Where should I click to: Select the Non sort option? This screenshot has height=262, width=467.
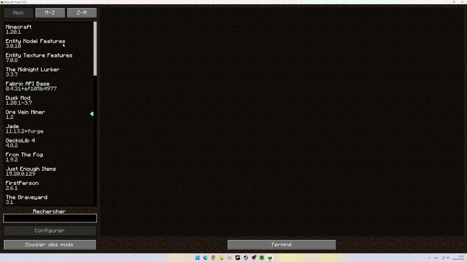18,13
